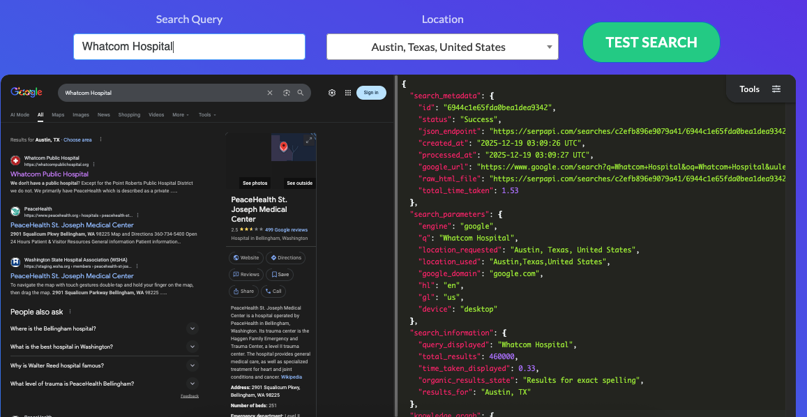Open Google settings gear icon

pyautogui.click(x=332, y=93)
